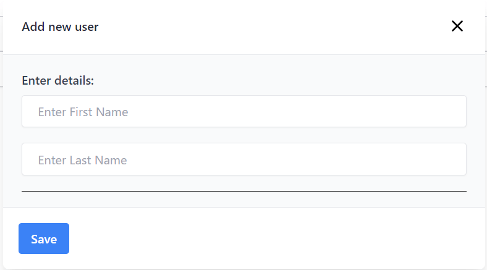Place the cursor in the Last Name input

(244, 160)
